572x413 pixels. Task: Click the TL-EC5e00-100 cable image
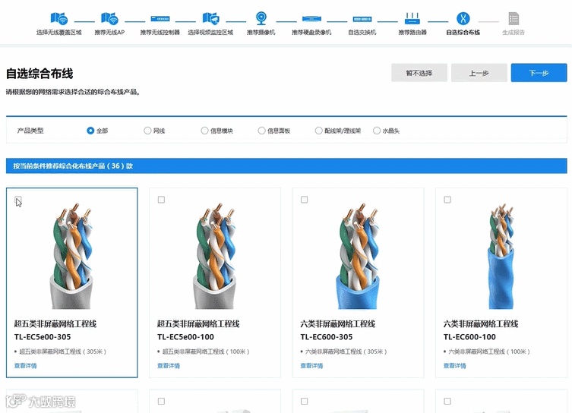(x=214, y=257)
